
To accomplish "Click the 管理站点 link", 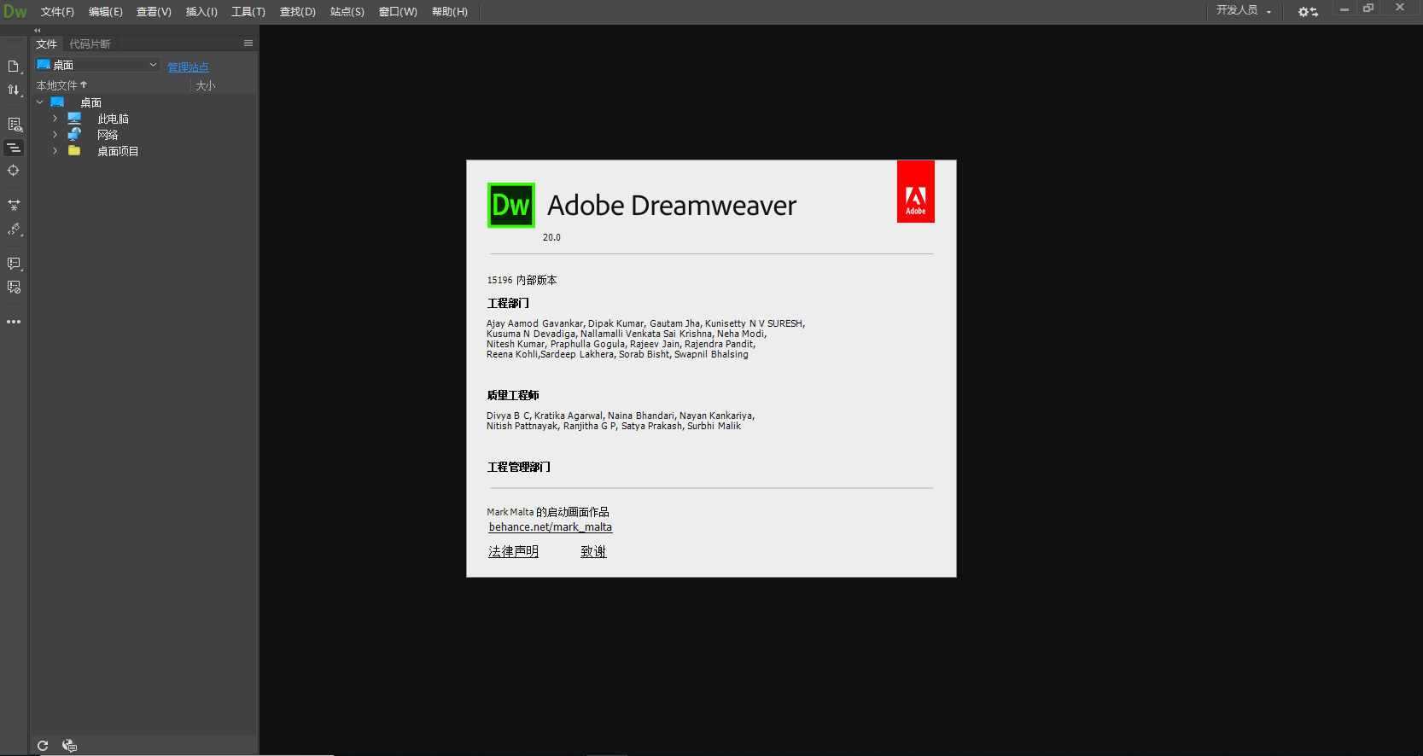I will [188, 67].
